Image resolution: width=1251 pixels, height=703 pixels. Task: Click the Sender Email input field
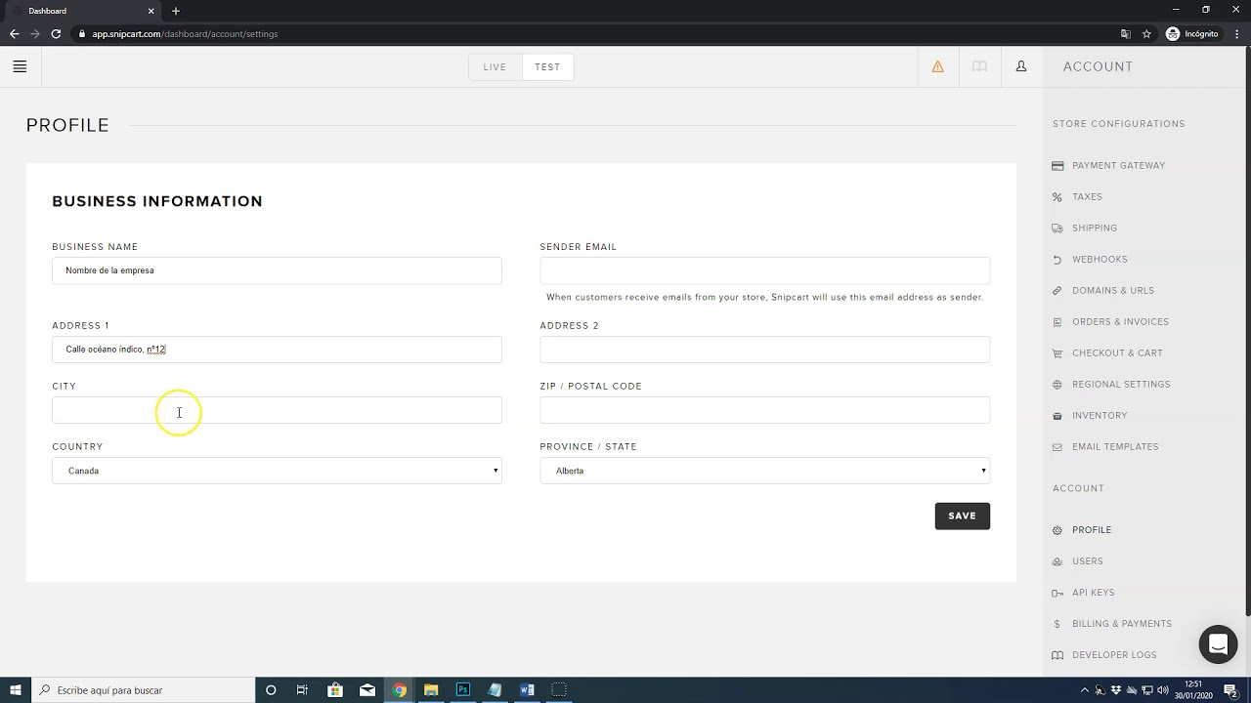pyautogui.click(x=764, y=270)
